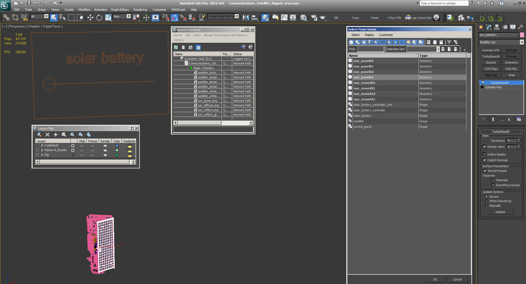This screenshot has height=284, width=526.
Task: Choose the Bind to Space Warp tool
Action: (x=24, y=17)
